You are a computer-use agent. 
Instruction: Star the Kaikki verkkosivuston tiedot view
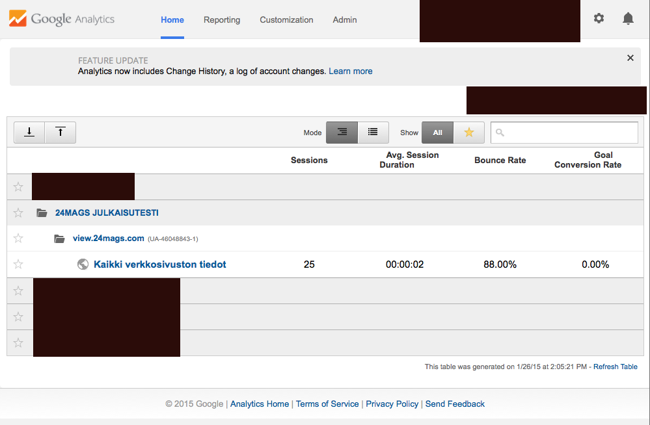(x=18, y=264)
